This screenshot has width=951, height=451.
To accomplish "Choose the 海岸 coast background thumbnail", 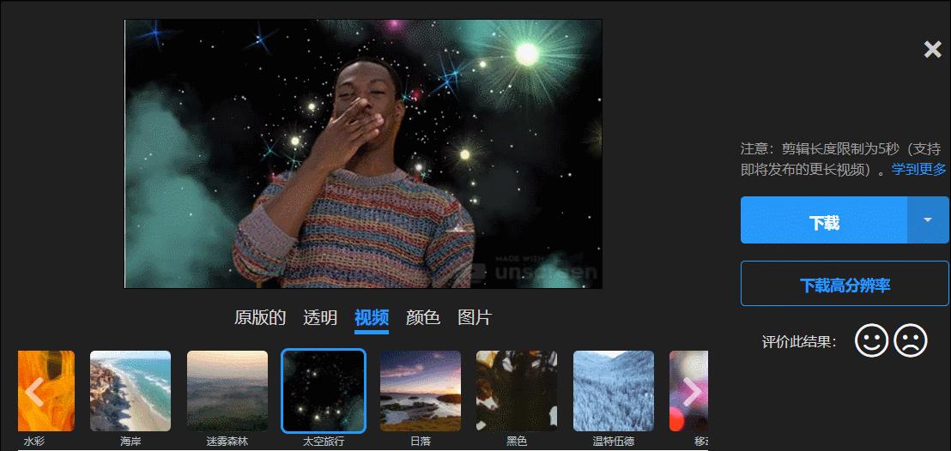I will (x=130, y=391).
